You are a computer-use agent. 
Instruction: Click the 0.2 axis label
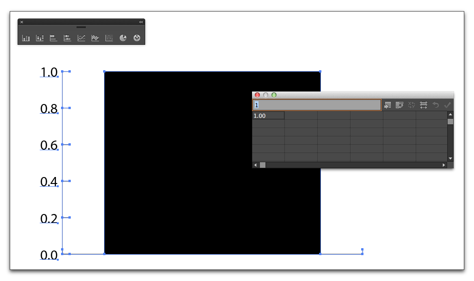[x=49, y=219]
